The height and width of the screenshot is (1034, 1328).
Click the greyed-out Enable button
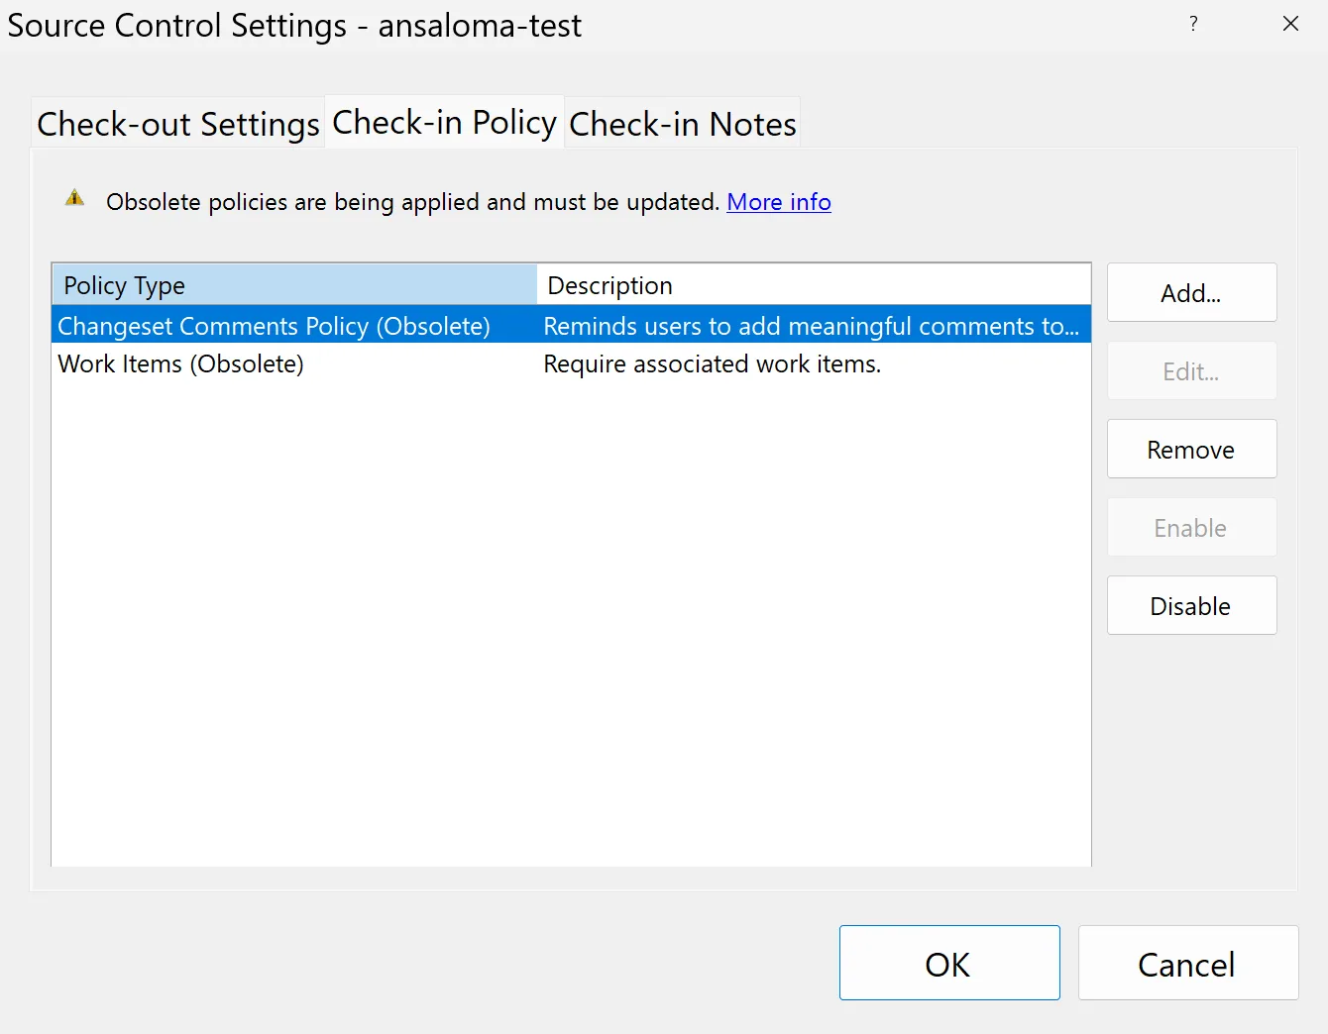pyautogui.click(x=1191, y=528)
